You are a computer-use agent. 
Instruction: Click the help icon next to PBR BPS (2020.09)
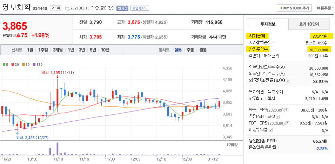[x=288, y=123]
